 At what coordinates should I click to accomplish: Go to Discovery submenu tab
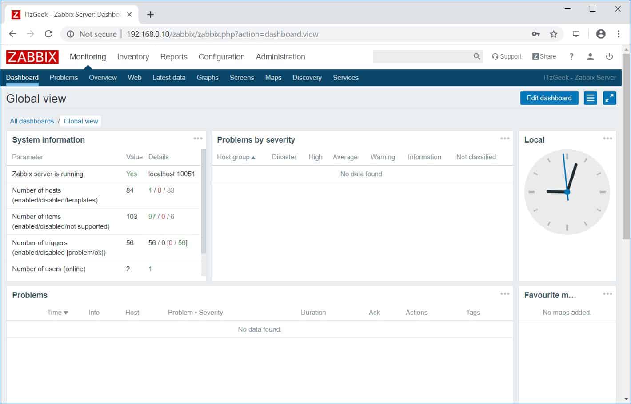[307, 78]
